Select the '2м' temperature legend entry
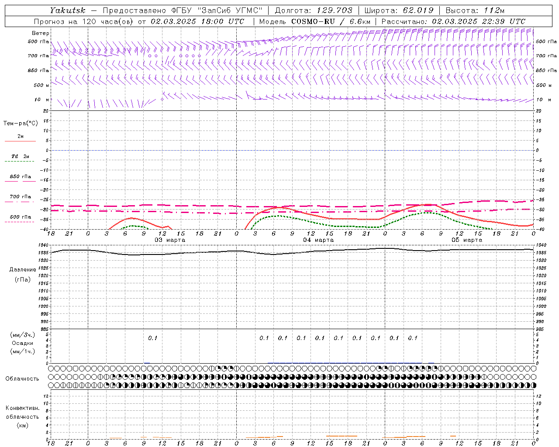The width and height of the screenshot is (559, 447). pos(21,137)
